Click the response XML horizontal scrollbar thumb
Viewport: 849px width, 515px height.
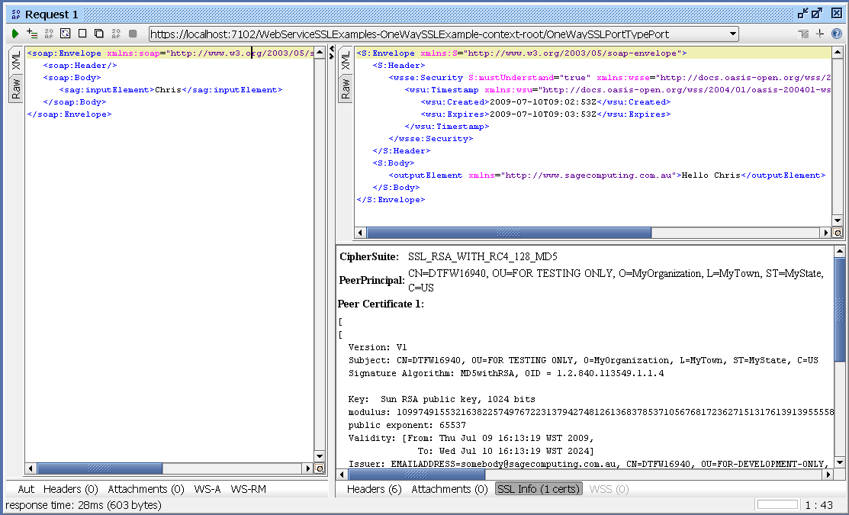(509, 233)
